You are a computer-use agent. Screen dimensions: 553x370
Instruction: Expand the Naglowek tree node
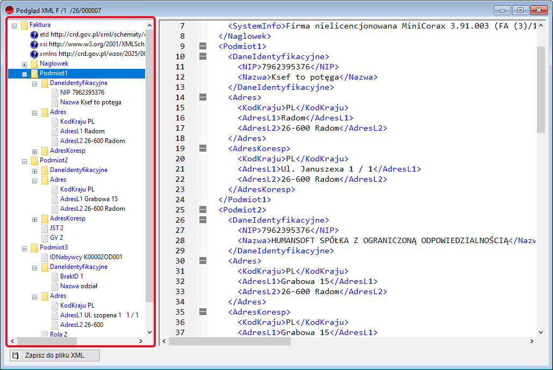(24, 65)
